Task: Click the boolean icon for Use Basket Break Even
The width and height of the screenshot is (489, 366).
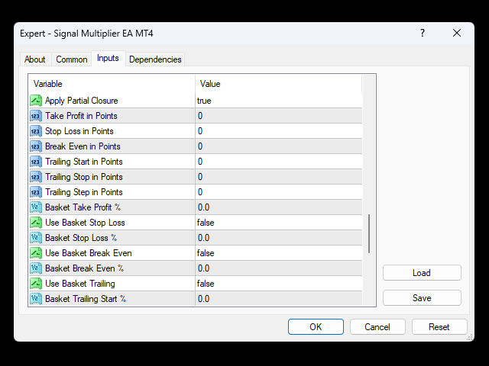Action: 36,253
